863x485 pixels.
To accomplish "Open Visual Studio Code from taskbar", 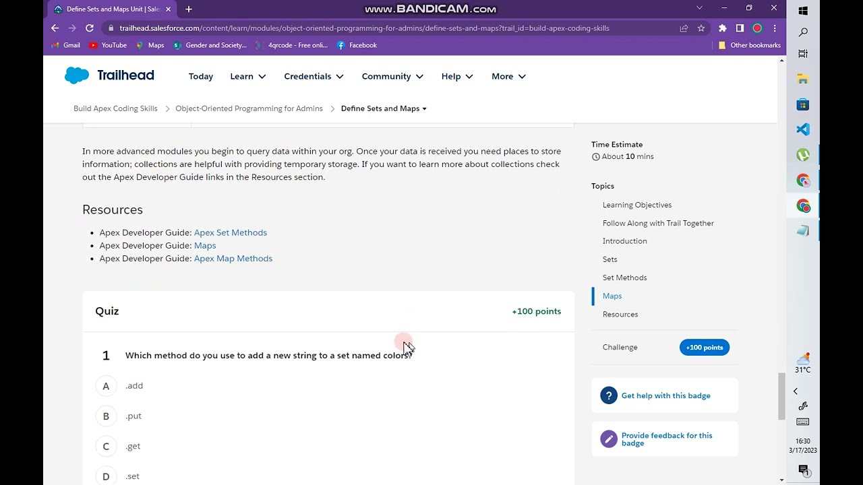I will (x=802, y=129).
